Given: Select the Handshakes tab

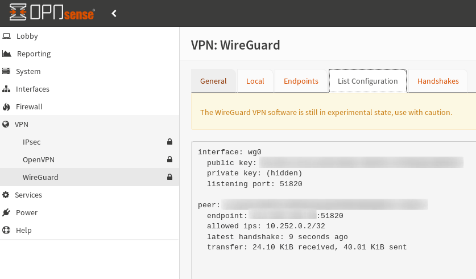Looking at the screenshot, I should [x=438, y=81].
